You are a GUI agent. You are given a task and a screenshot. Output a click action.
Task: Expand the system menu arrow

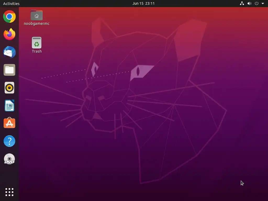click(x=263, y=3)
